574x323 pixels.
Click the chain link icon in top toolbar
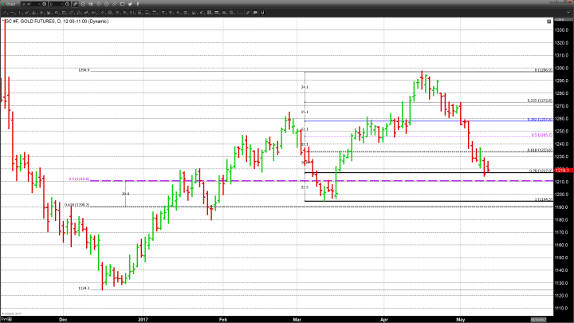click(114, 4)
